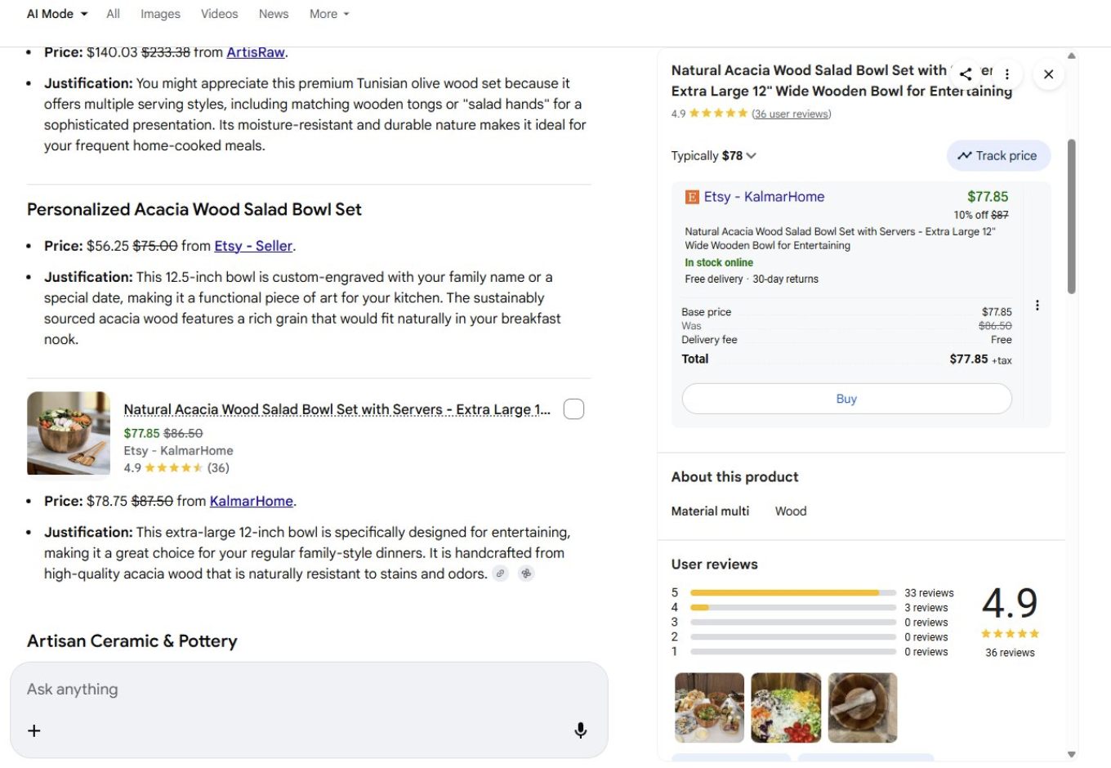Open the product panel's three-dot menu
1111x768 pixels.
(1007, 74)
